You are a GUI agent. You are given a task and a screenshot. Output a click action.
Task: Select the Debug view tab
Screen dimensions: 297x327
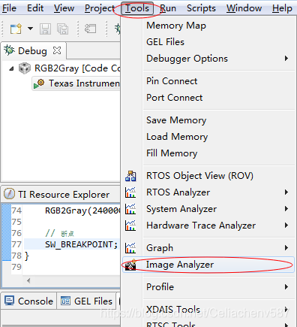32,51
